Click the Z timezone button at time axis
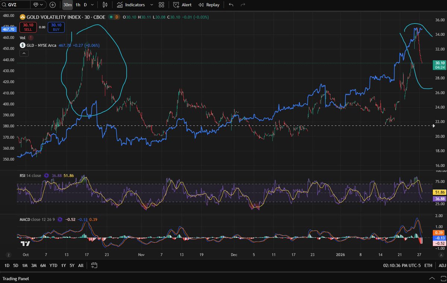Viewport: 447px width, 283px height. pos(8,255)
